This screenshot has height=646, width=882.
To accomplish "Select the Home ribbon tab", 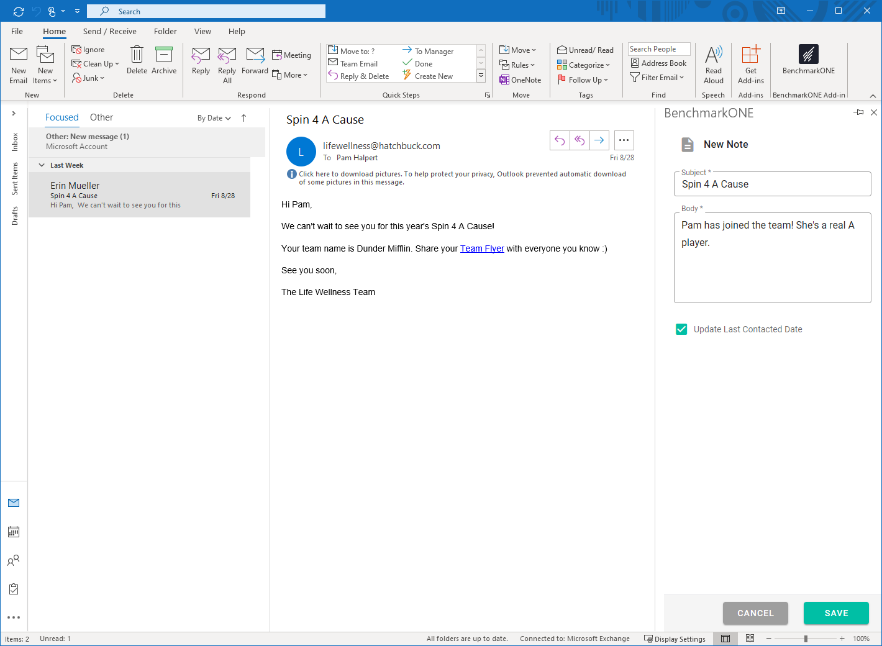I will pyautogui.click(x=54, y=31).
